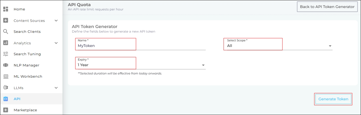This screenshot has width=361, height=115.
Task: Click the Search Clients magnifier icon
Action: tap(6, 31)
